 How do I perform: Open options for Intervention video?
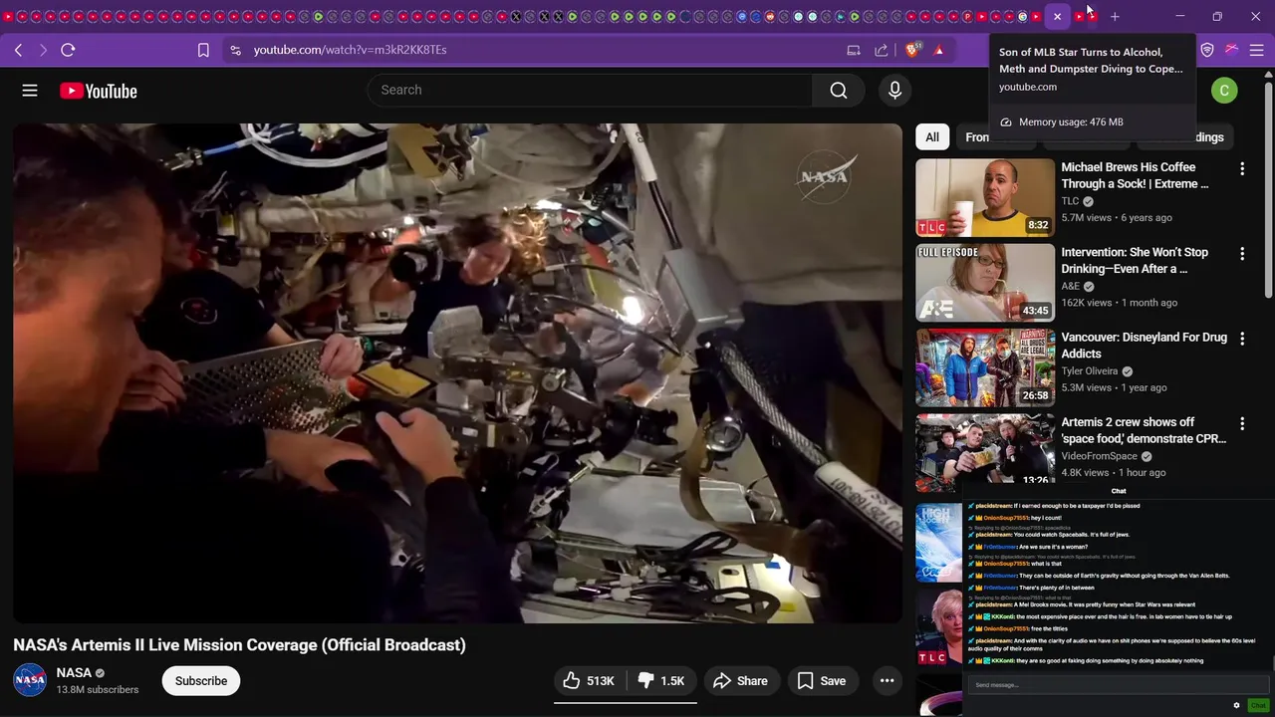(x=1242, y=254)
